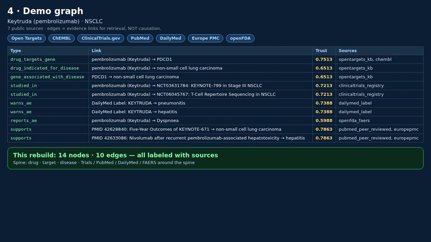Click trust 0.6513 in drug_indicated_for_disease row
Image resolution: width=431 pixels, height=242 pixels.
tap(324, 68)
